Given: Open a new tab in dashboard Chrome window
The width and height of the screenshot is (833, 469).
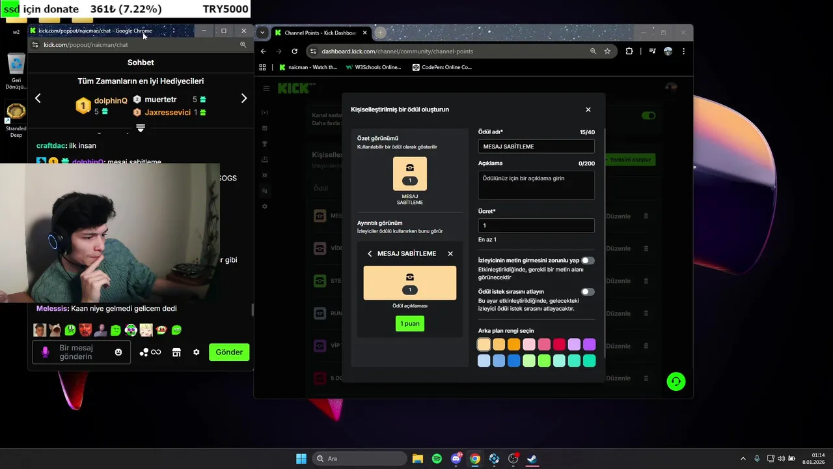Looking at the screenshot, I should coord(381,33).
